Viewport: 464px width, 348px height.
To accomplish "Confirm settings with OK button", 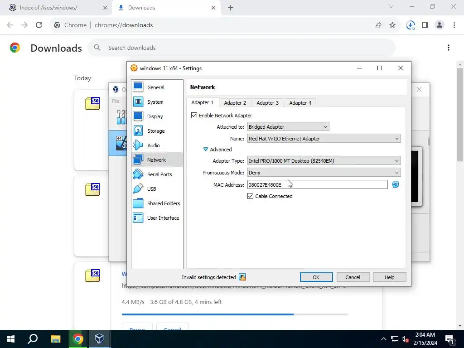I will 316,277.
